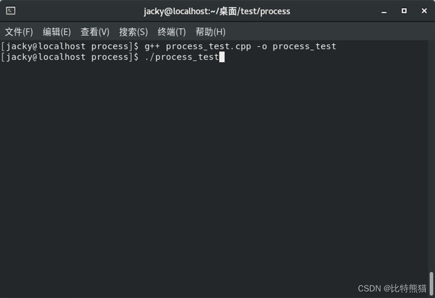This screenshot has width=435, height=298.
Task: Maximize the terminal window
Action: pos(404,11)
